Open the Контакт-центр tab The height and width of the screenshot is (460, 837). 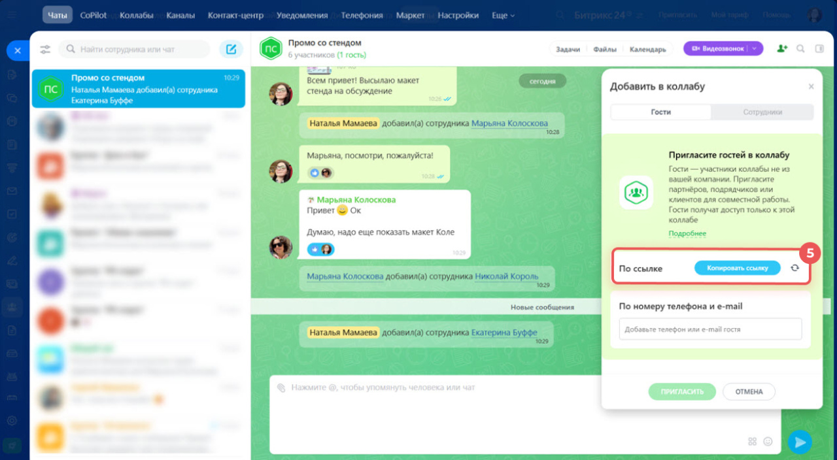(235, 15)
